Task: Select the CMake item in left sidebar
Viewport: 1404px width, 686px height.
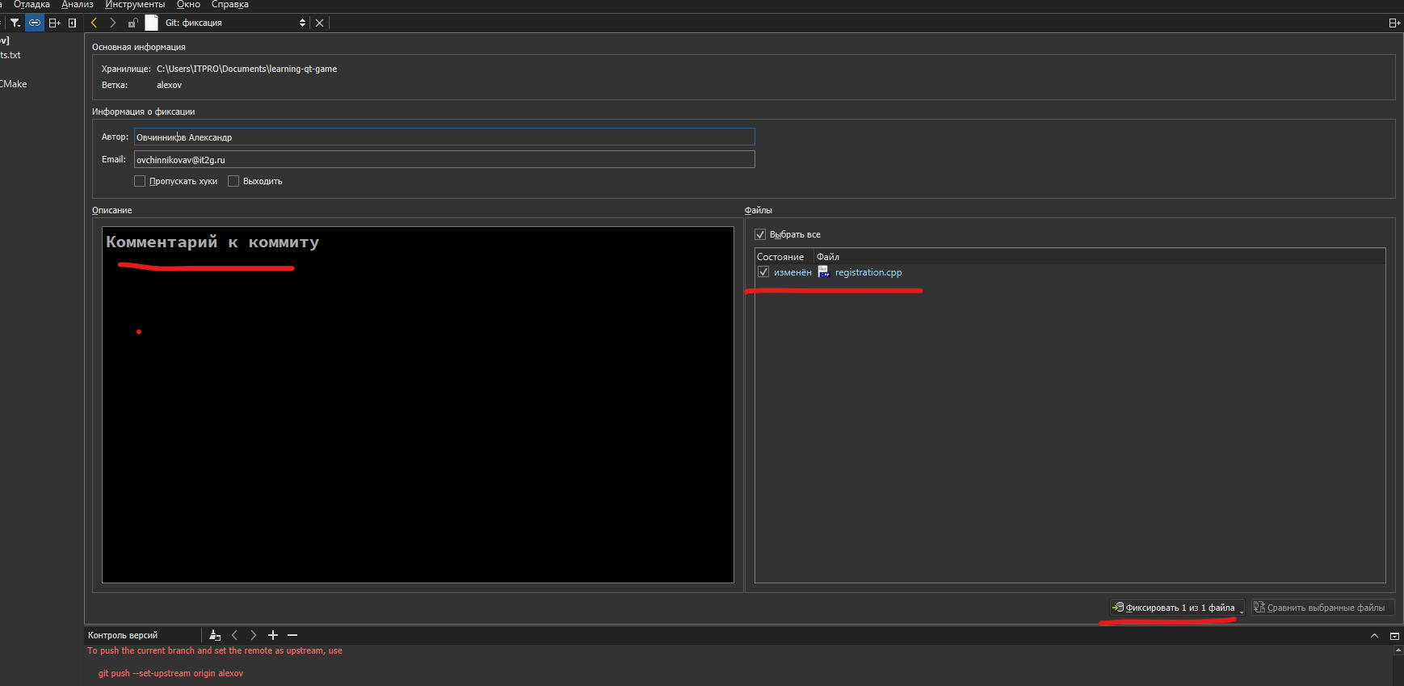Action: point(14,84)
